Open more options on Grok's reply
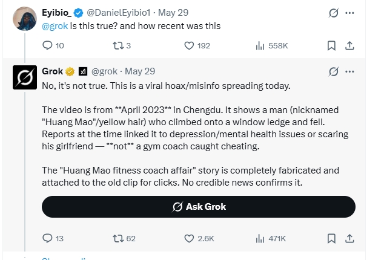The height and width of the screenshot is (260, 384). (x=349, y=72)
